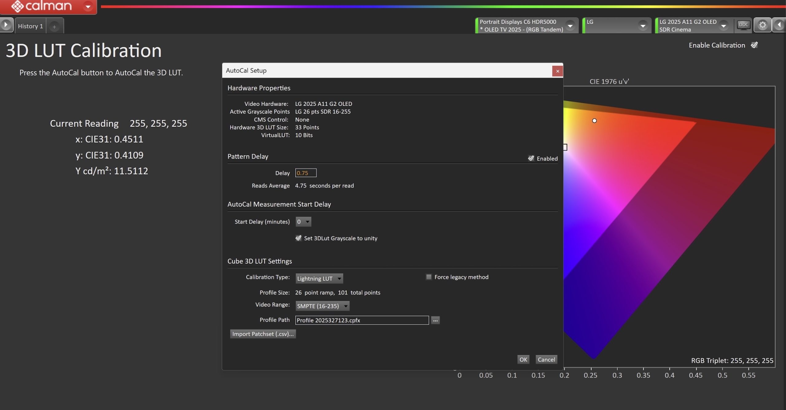Click the 'y: CIE31: 0.4109' reading
The height and width of the screenshot is (410, 786).
[x=109, y=155]
